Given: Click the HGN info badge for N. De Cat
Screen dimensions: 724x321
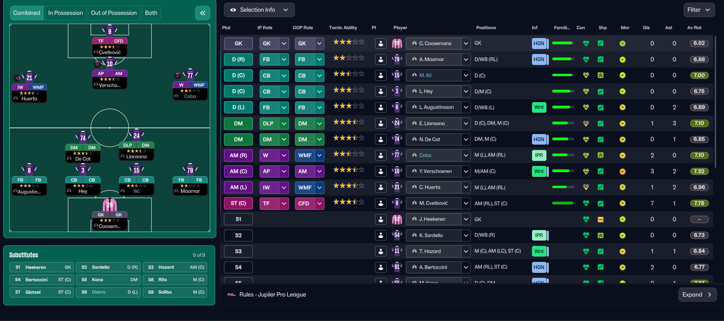Looking at the screenshot, I should tap(539, 139).
